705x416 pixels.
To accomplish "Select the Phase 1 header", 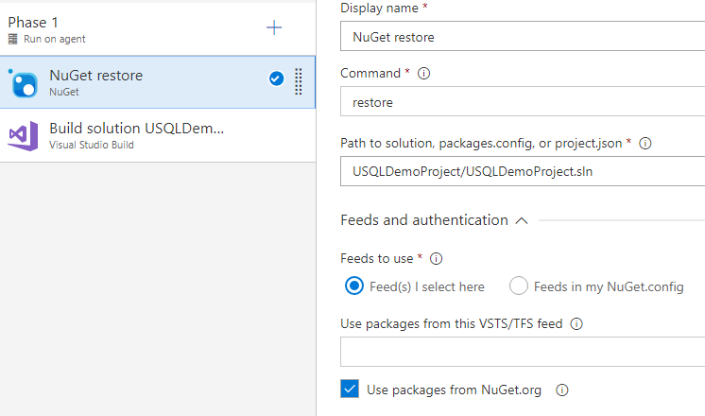I will tap(158, 29).
